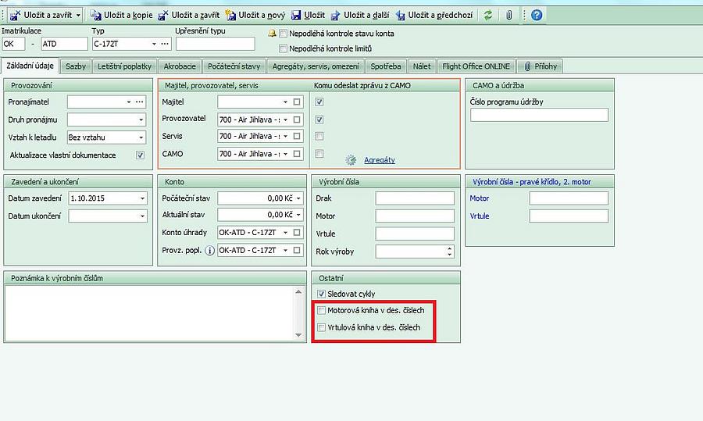
Task: Enable Motorová kniha v des. číslech checkbox
Action: click(x=322, y=311)
